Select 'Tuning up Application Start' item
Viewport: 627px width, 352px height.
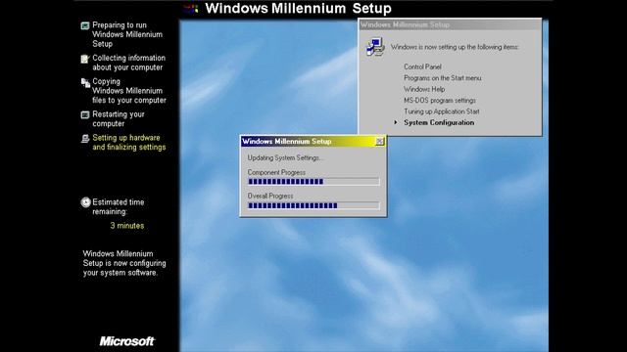coord(442,111)
